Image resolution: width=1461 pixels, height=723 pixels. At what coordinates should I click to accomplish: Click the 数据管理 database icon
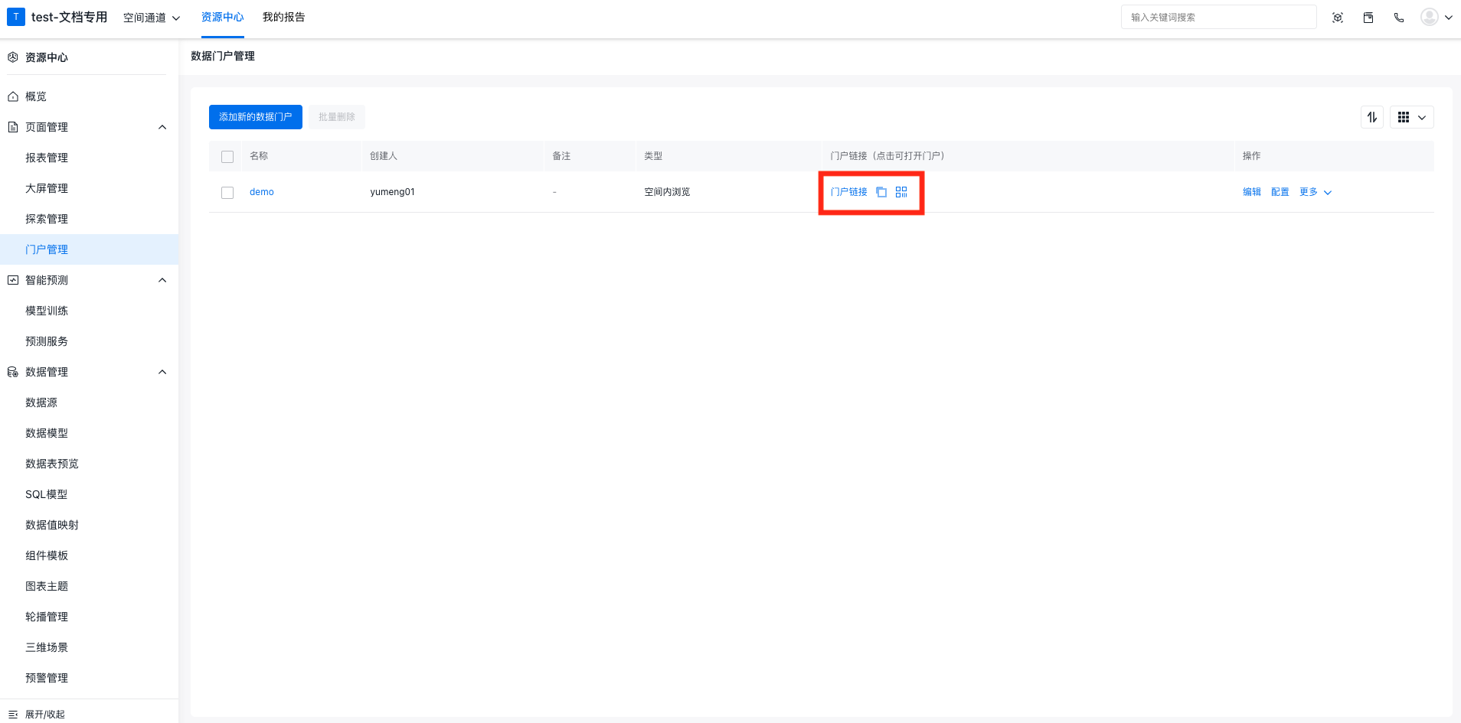[13, 372]
